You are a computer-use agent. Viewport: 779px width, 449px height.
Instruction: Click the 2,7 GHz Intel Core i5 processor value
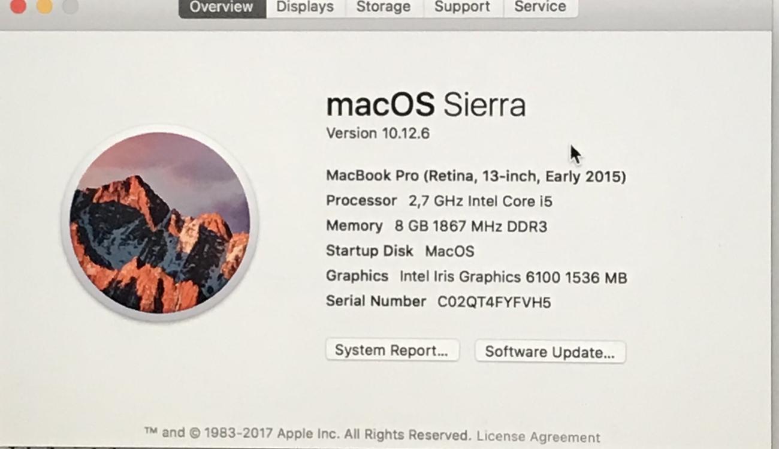[x=481, y=201]
